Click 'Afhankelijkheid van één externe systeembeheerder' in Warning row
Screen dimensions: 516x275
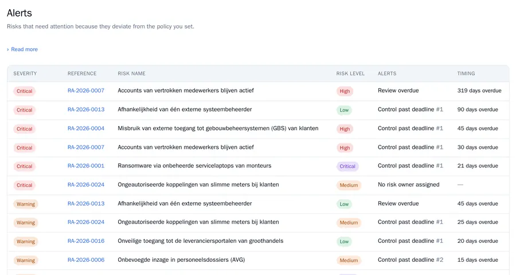185,203
